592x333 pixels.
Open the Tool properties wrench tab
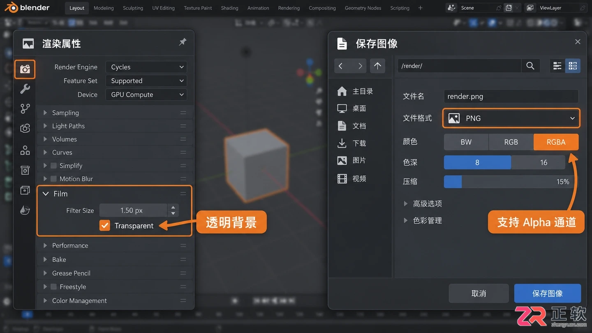coord(25,88)
